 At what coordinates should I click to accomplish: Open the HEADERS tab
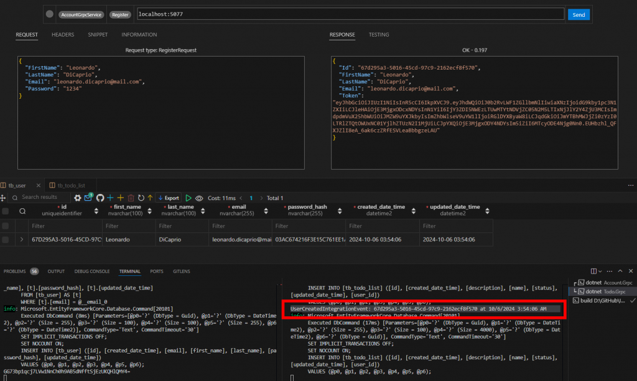(x=63, y=35)
